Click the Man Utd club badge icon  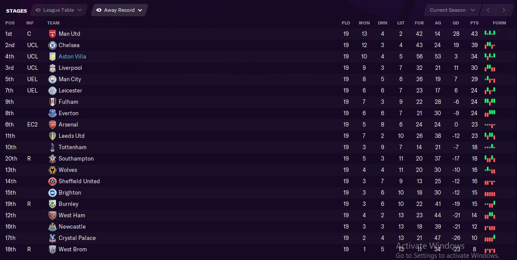coord(52,34)
